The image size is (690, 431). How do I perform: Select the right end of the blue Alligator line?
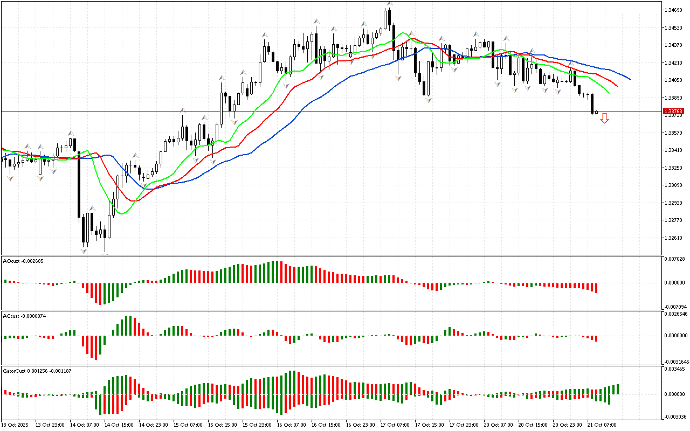click(630, 79)
